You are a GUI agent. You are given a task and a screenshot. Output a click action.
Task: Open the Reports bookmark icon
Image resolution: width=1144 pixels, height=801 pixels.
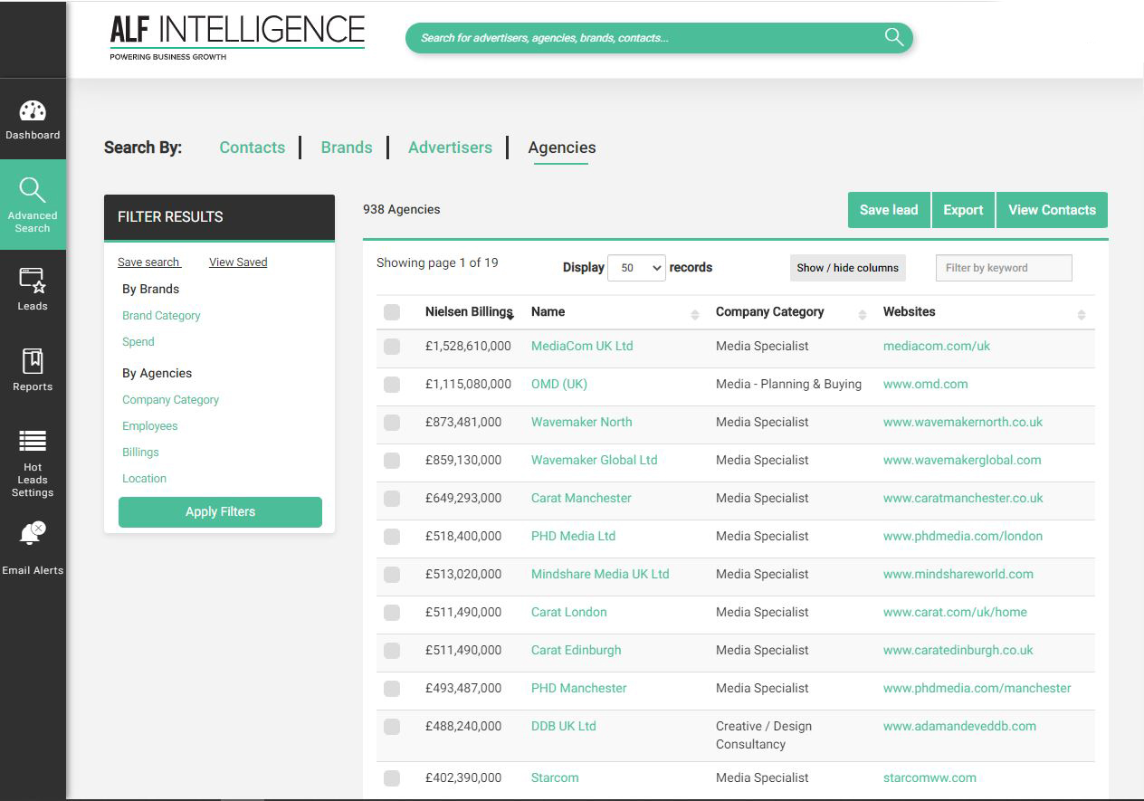(x=33, y=361)
